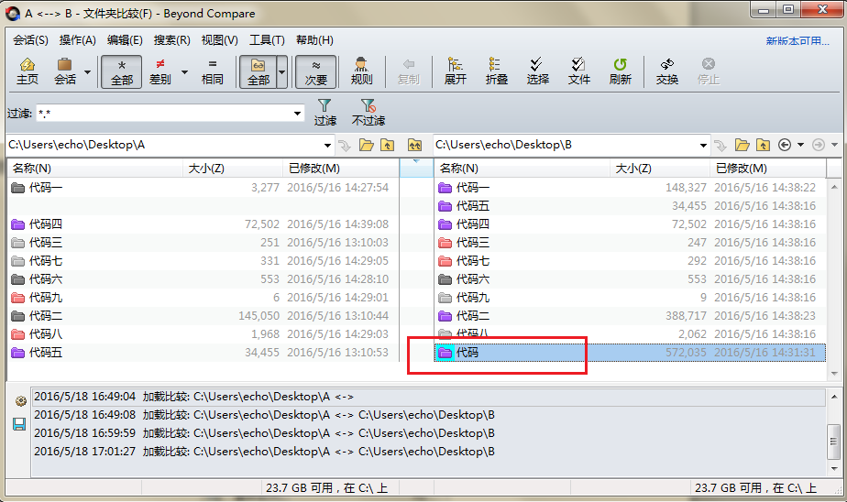The width and height of the screenshot is (847, 502).
Task: Sort left pane by 已修改(M) column
Action: pyautogui.click(x=341, y=169)
